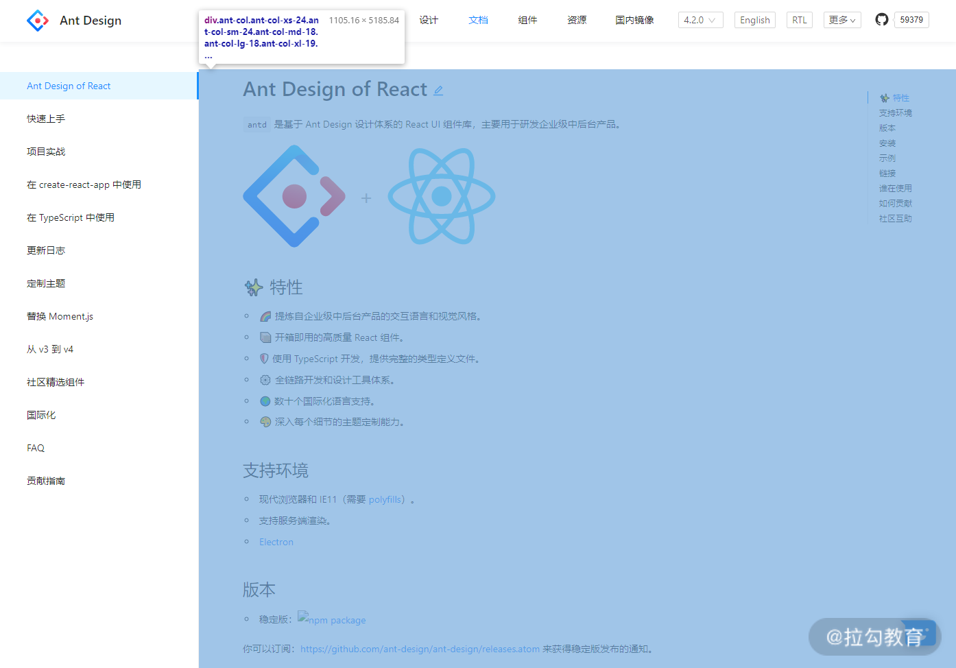Jump to 如何贡献 anchor in right TOC

[896, 204]
